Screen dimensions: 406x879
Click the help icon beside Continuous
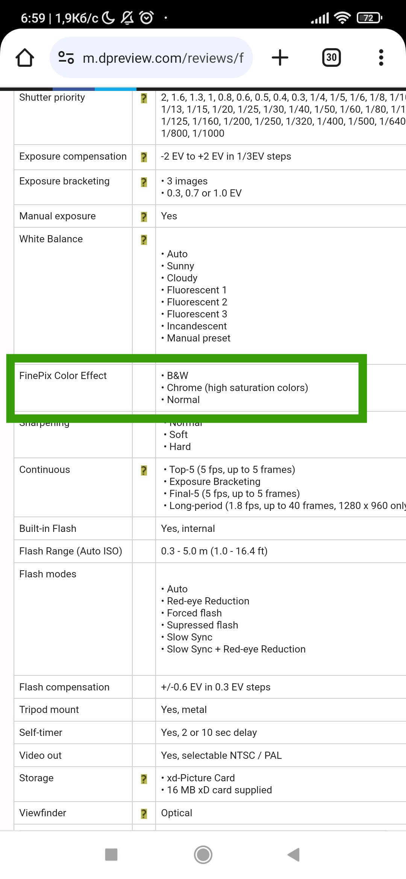[144, 470]
